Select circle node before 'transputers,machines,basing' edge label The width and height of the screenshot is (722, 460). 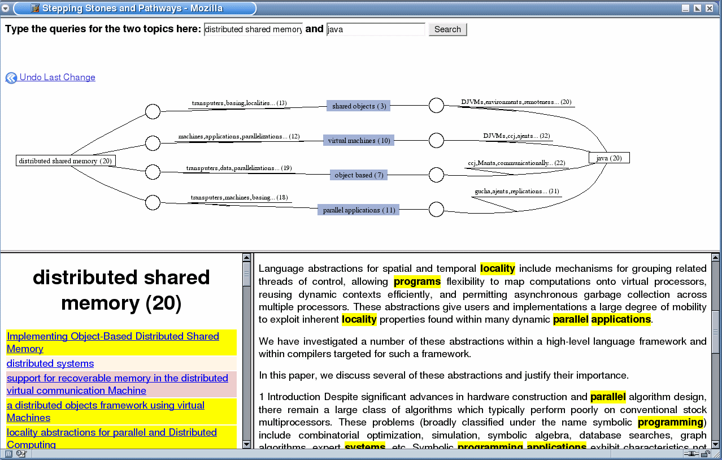coord(153,202)
